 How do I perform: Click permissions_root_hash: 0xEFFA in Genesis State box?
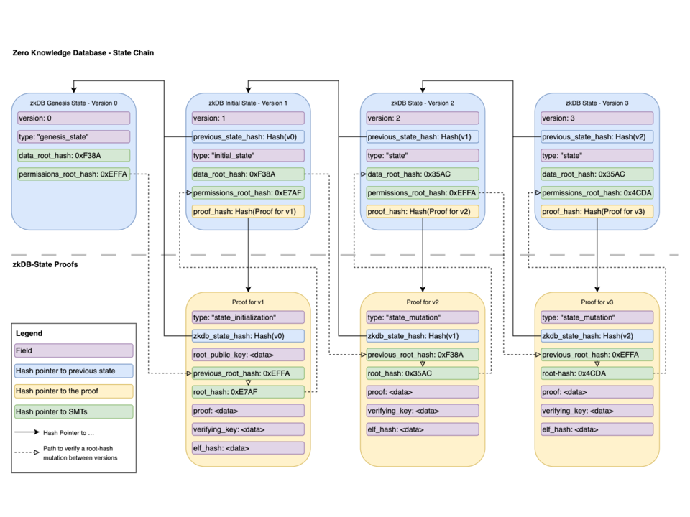[73, 174]
